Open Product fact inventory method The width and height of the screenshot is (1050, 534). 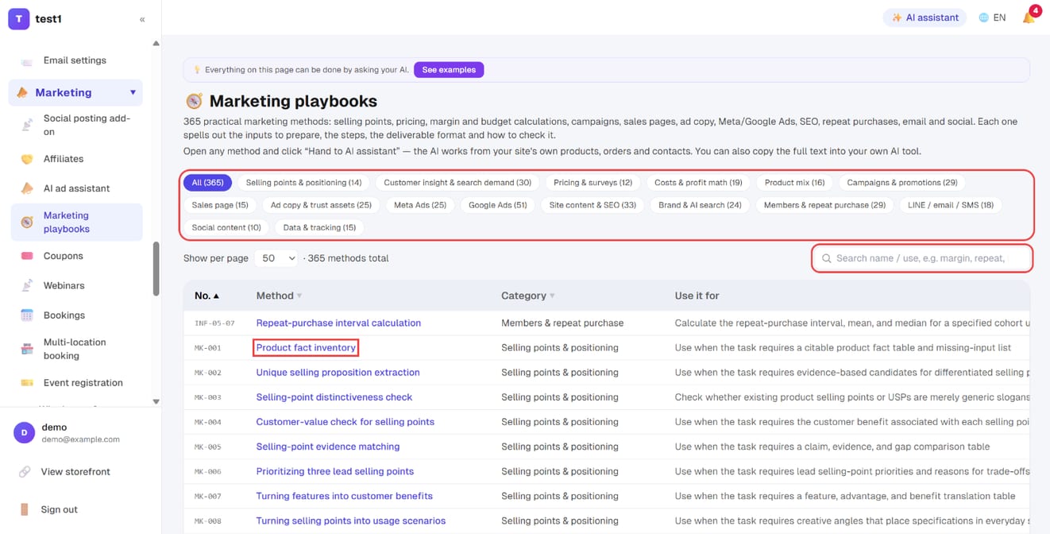click(306, 348)
